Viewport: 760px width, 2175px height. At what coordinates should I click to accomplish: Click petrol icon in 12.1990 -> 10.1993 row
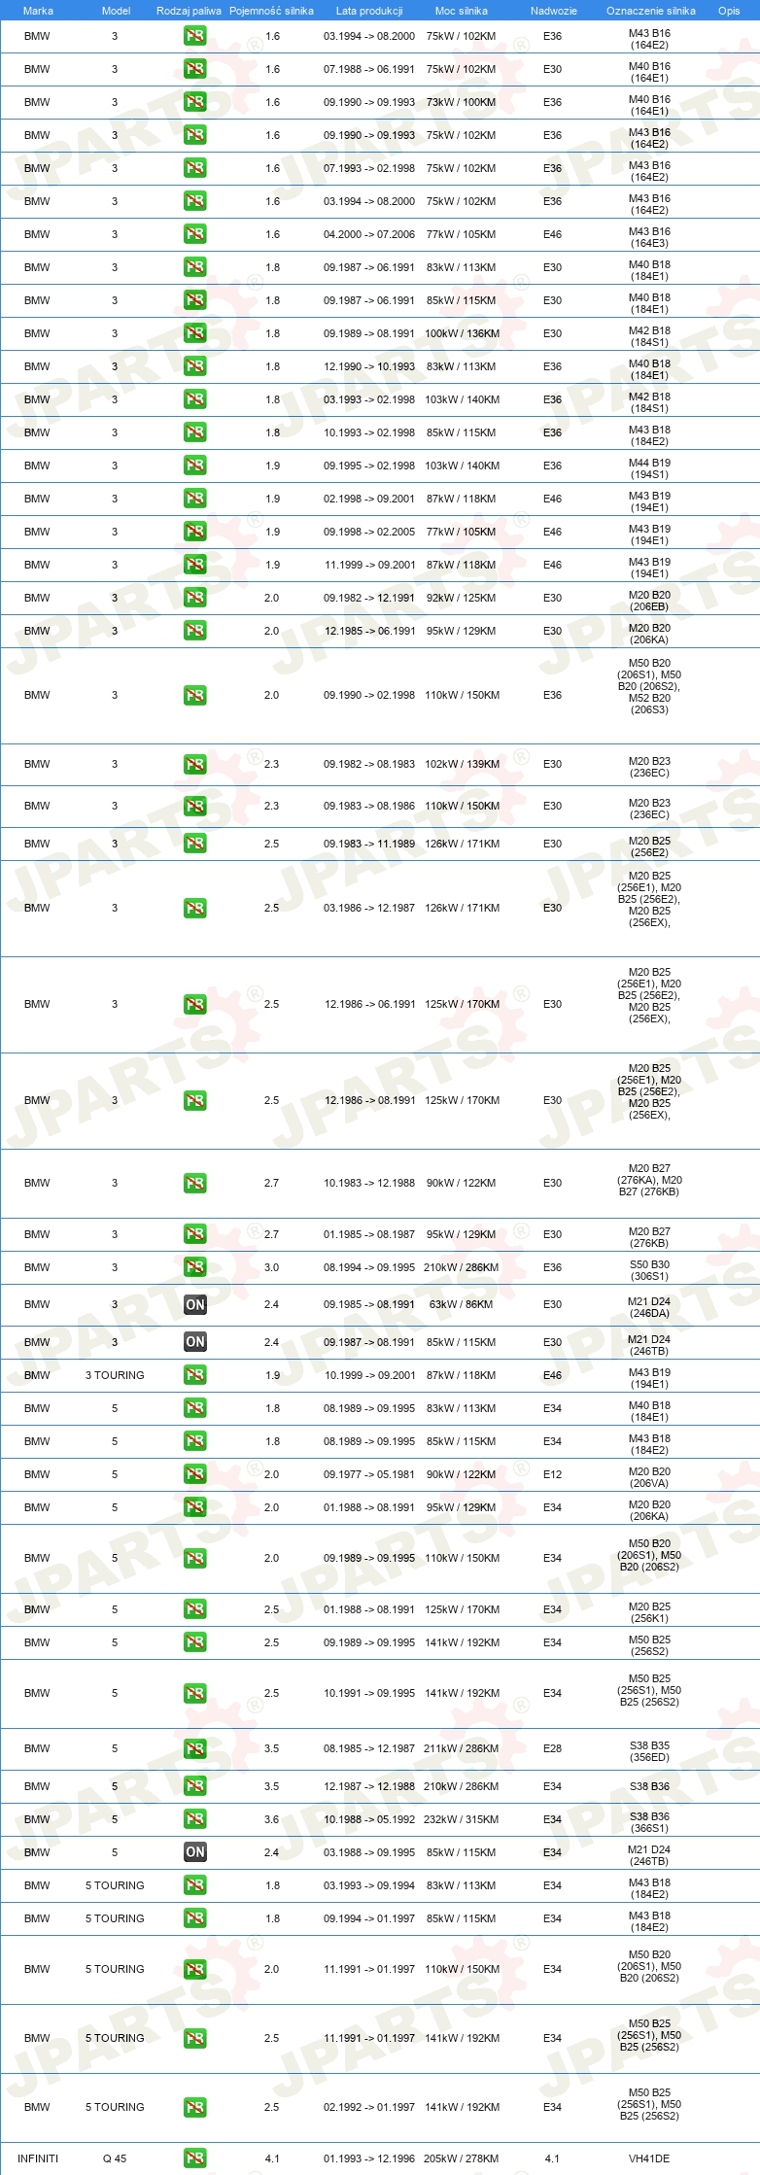pyautogui.click(x=194, y=366)
